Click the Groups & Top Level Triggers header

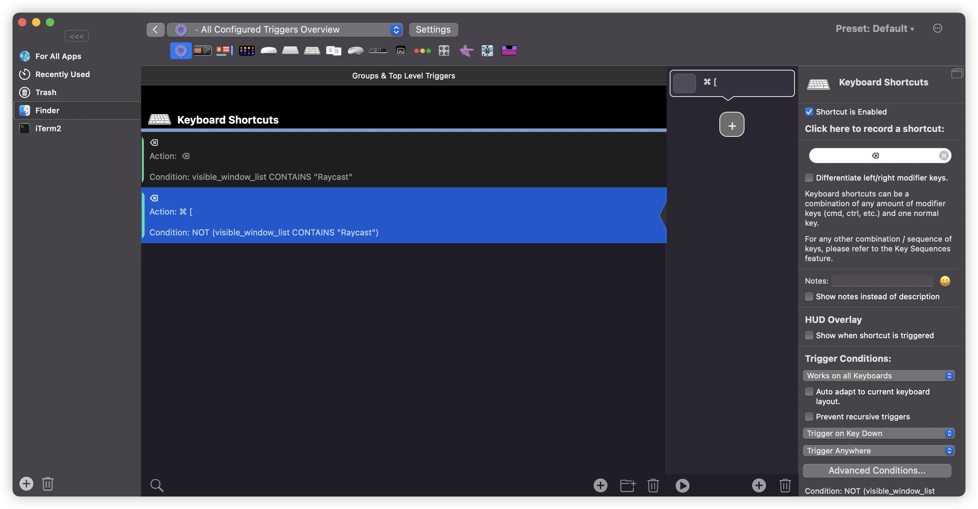tap(404, 75)
